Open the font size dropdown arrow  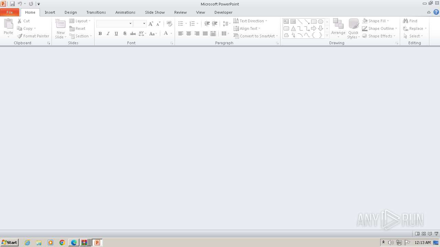coord(144,24)
